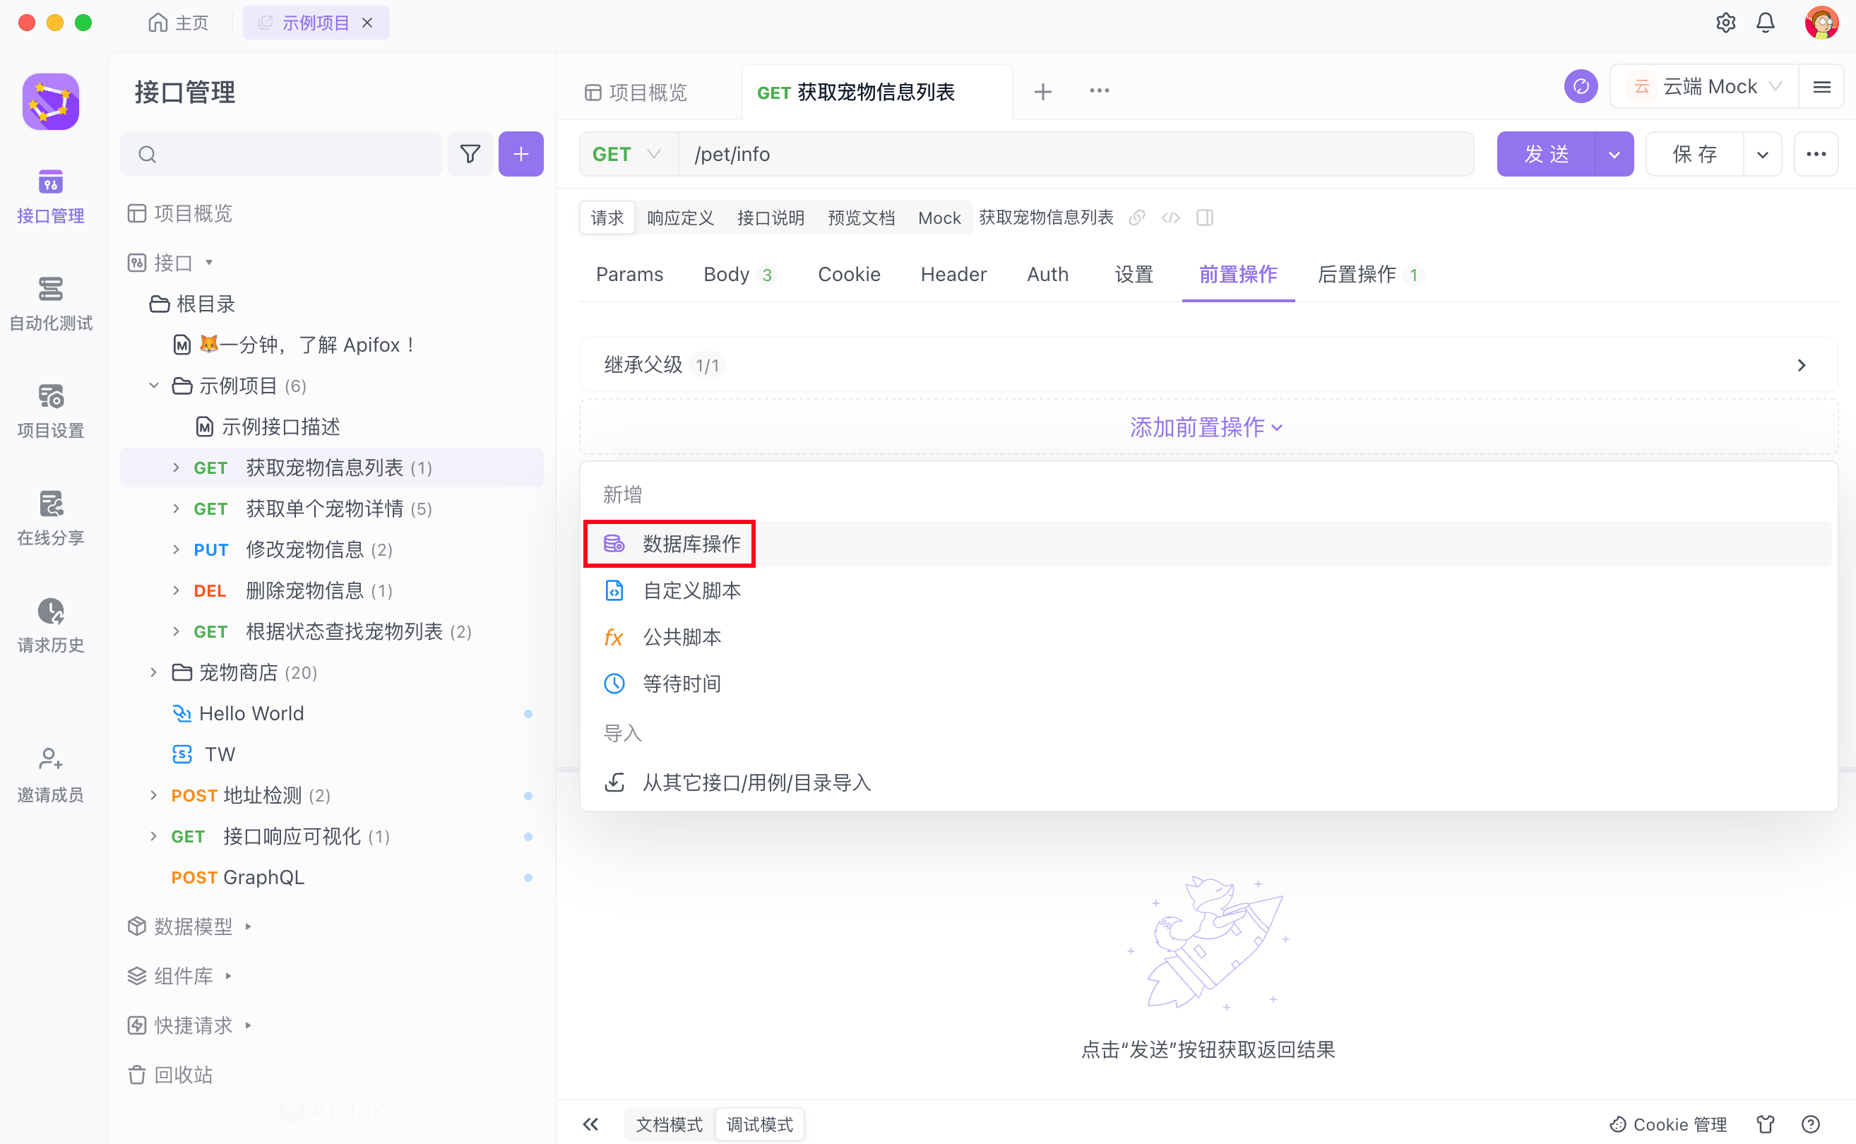The height and width of the screenshot is (1144, 1856).
Task: Click the purple refresh sync icon
Action: pos(1581,87)
